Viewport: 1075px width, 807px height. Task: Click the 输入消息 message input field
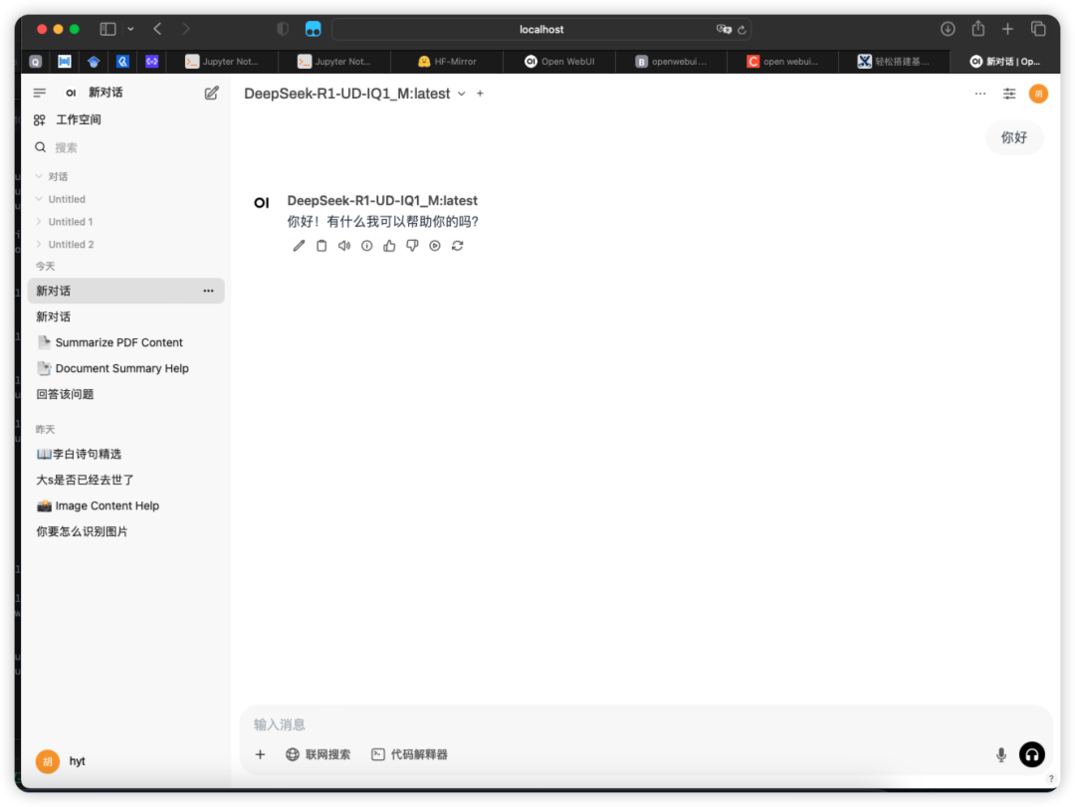644,724
